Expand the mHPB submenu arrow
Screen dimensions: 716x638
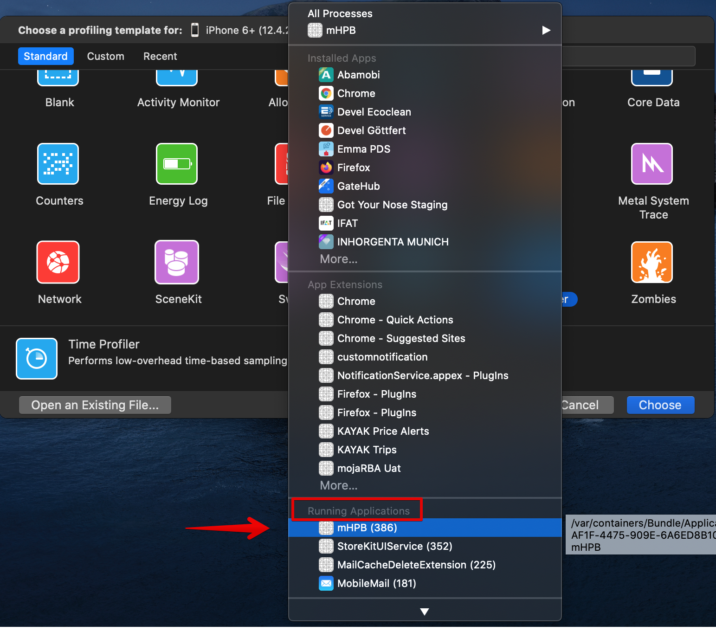pyautogui.click(x=546, y=30)
